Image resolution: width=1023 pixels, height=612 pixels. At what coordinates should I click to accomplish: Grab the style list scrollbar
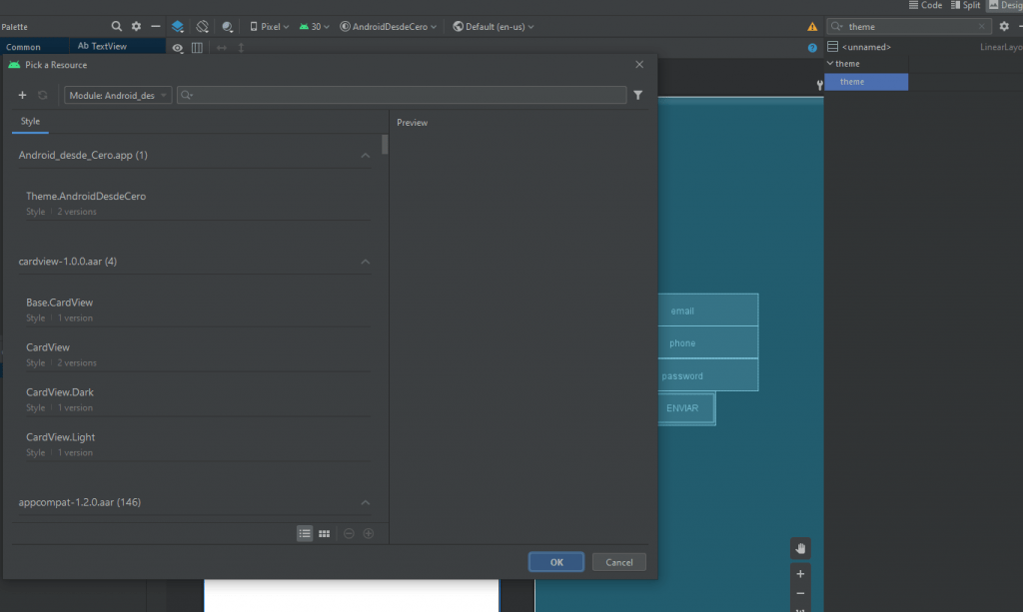pyautogui.click(x=385, y=145)
